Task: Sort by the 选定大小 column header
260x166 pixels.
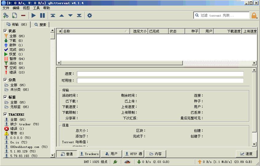Action: point(139,31)
